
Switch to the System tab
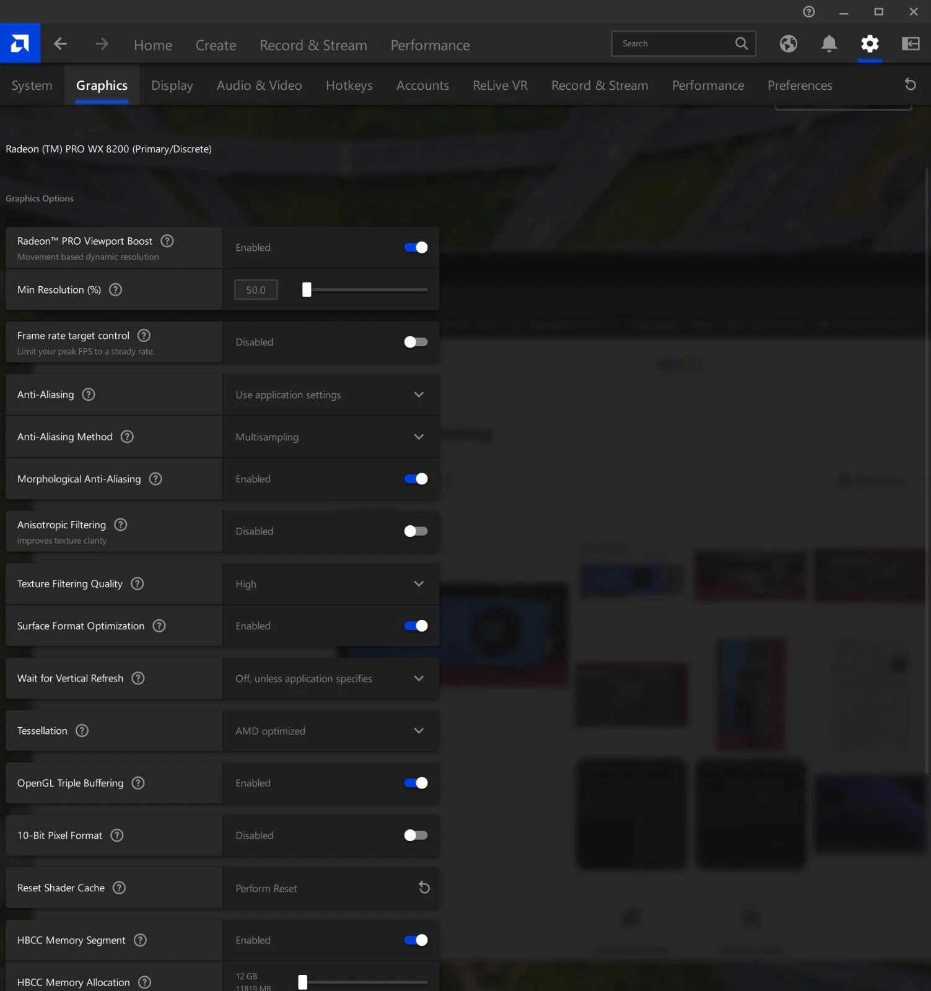click(x=32, y=85)
